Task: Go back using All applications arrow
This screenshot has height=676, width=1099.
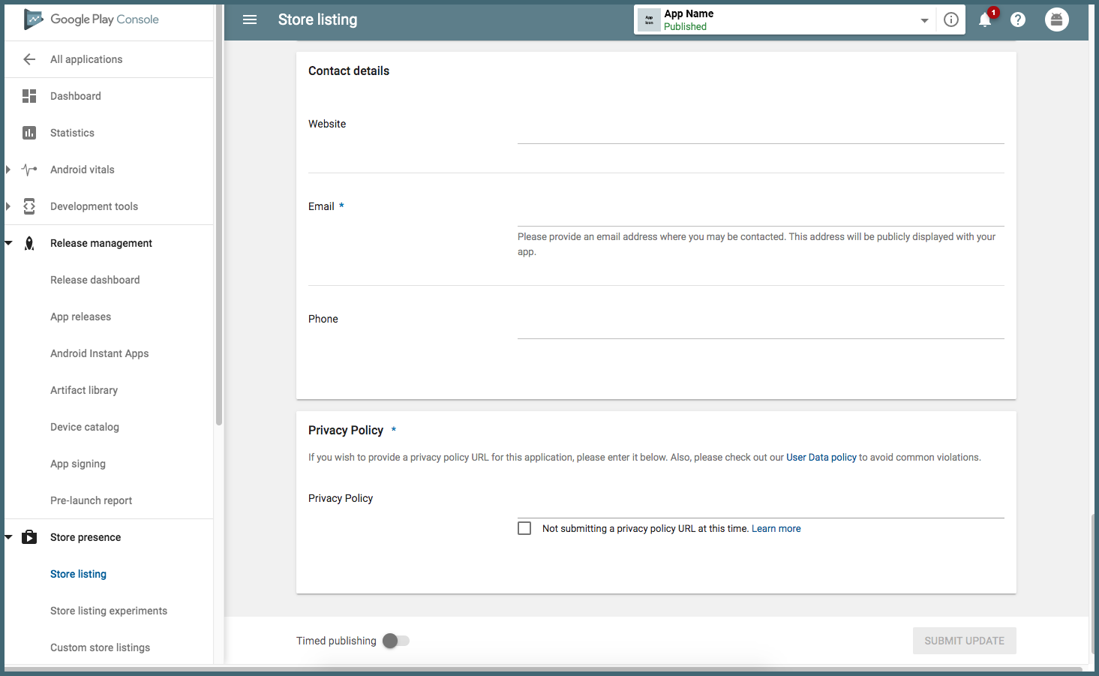Action: tap(29, 59)
